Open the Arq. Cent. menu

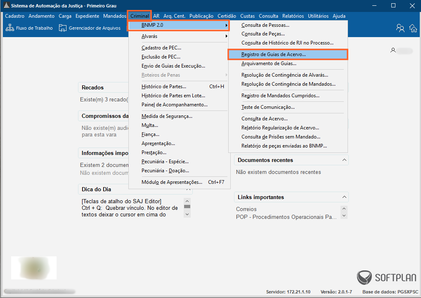pos(174,16)
